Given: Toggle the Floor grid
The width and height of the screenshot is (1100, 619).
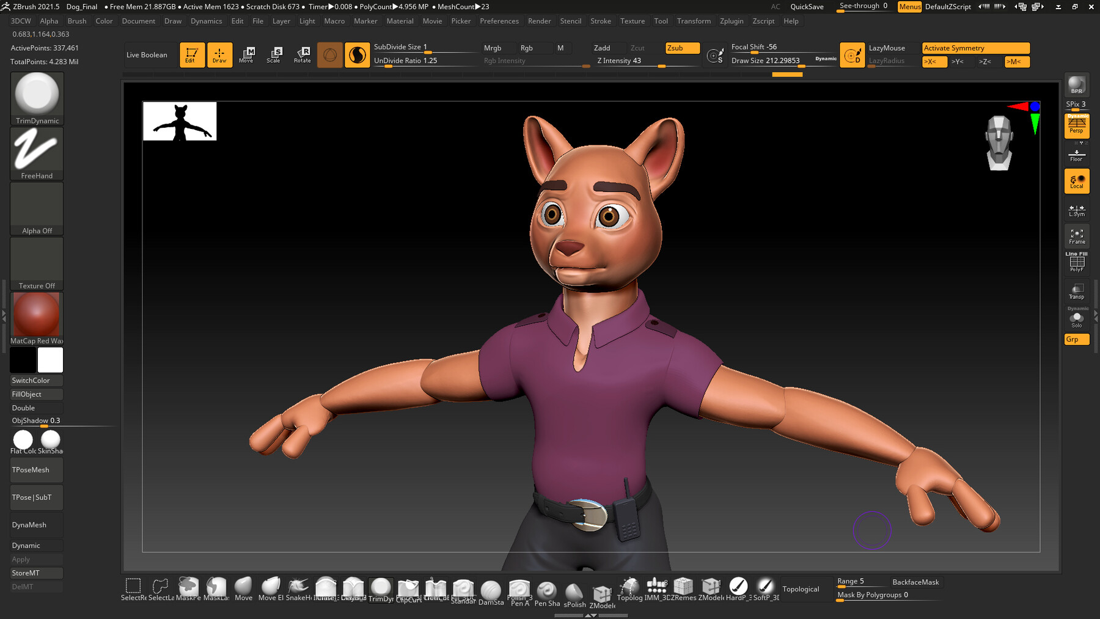Looking at the screenshot, I should coord(1077,155).
